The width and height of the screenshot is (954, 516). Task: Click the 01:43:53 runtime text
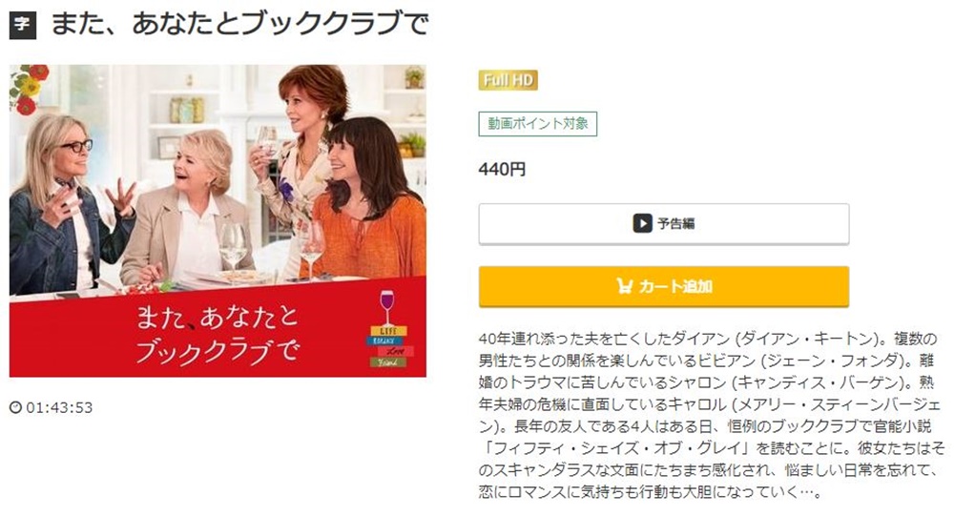coord(59,407)
